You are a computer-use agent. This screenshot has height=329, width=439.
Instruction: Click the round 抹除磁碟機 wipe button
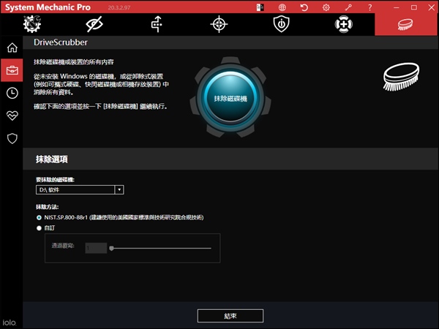[x=230, y=99]
